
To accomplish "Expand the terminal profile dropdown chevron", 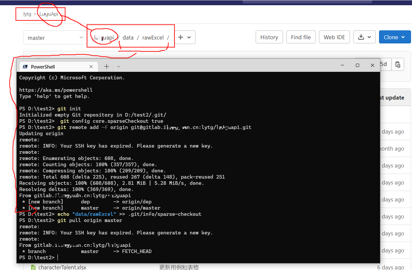I will [x=119, y=67].
